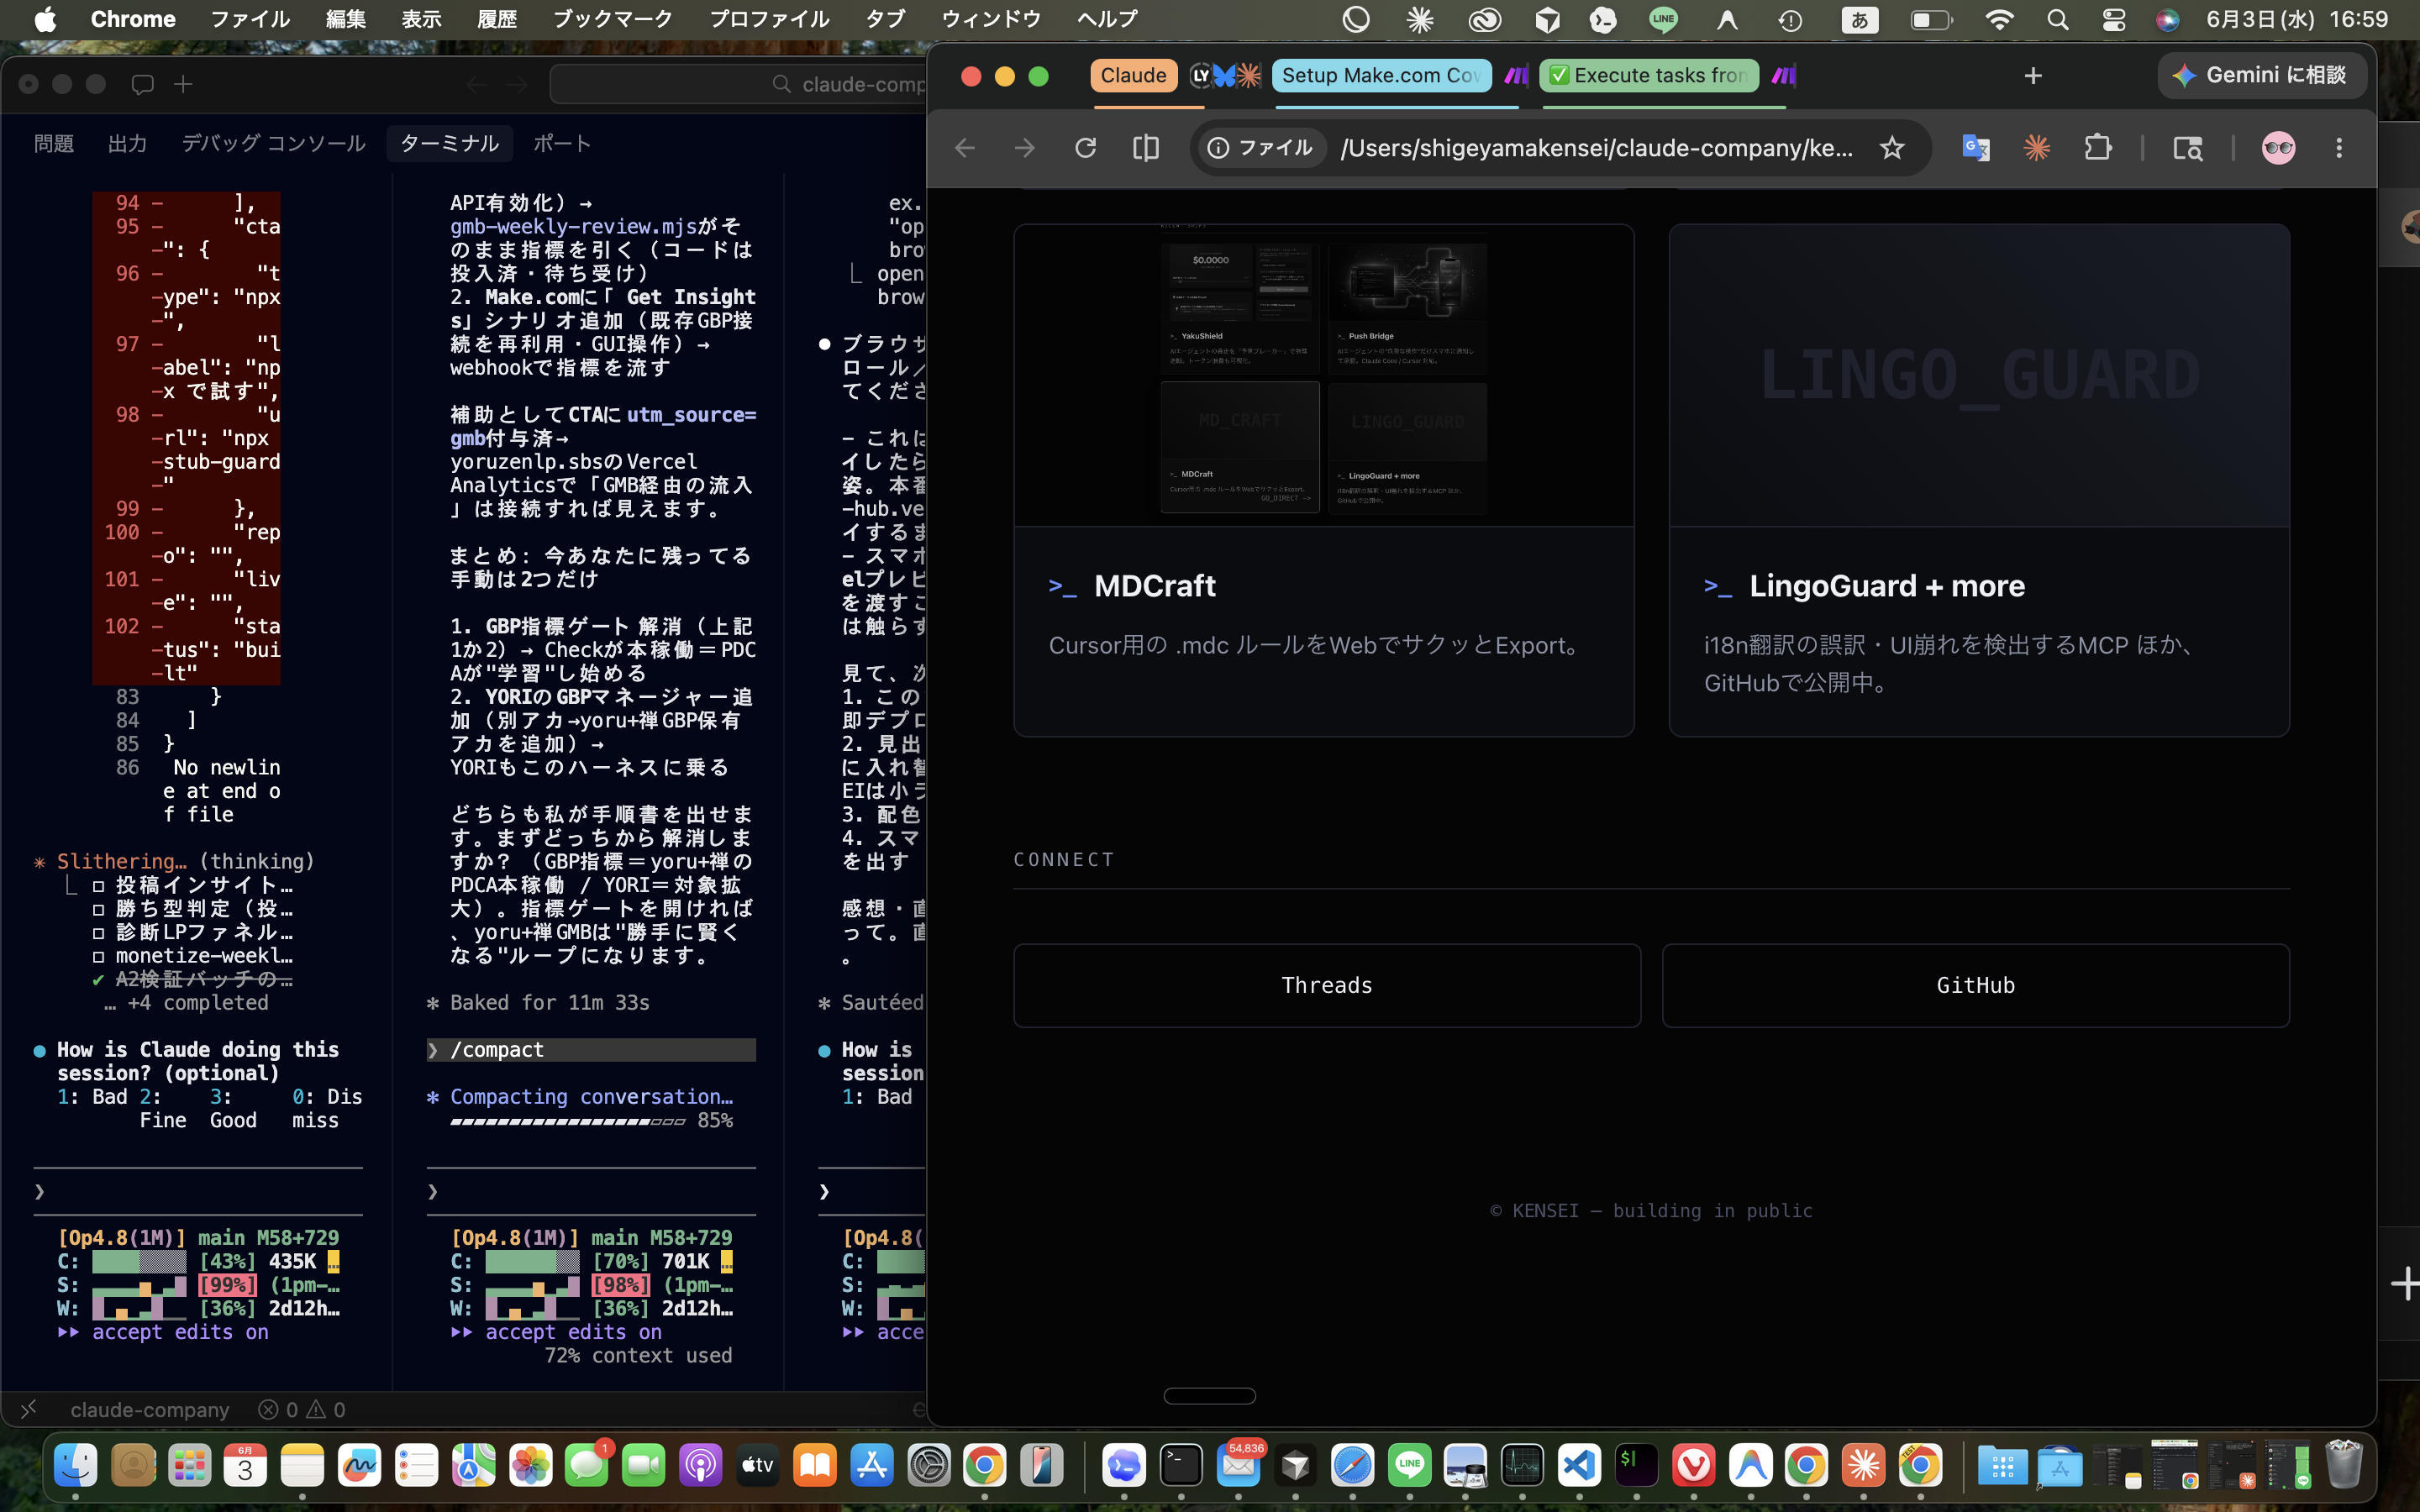2420x1512 pixels.
Task: Click the tab search icon in Chrome toolbar
Action: (2187, 148)
